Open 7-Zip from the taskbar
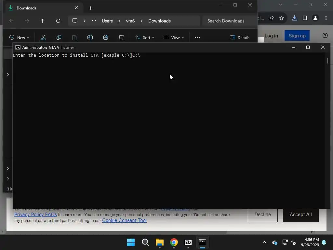 point(188,242)
